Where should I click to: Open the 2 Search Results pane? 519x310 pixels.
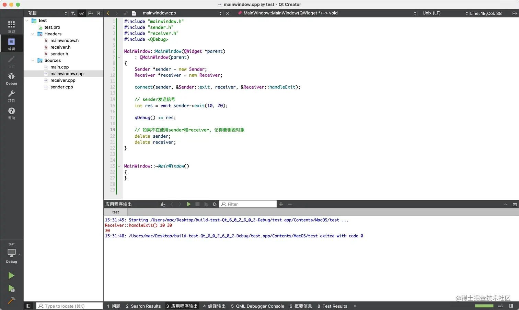[143, 306]
